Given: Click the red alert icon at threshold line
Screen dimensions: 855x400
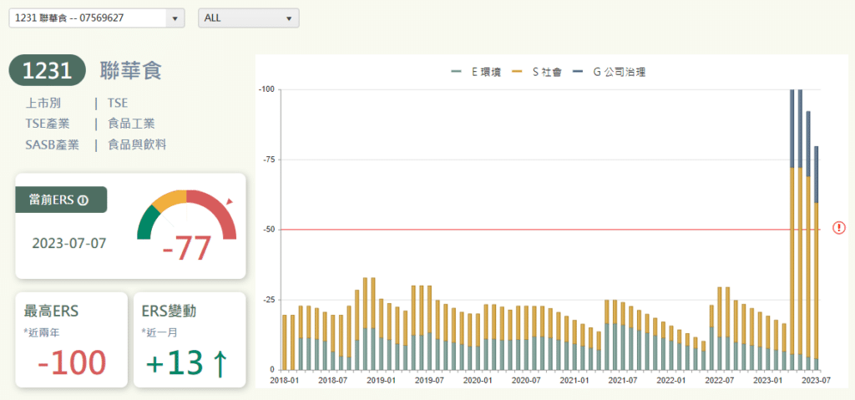Looking at the screenshot, I should tap(839, 228).
